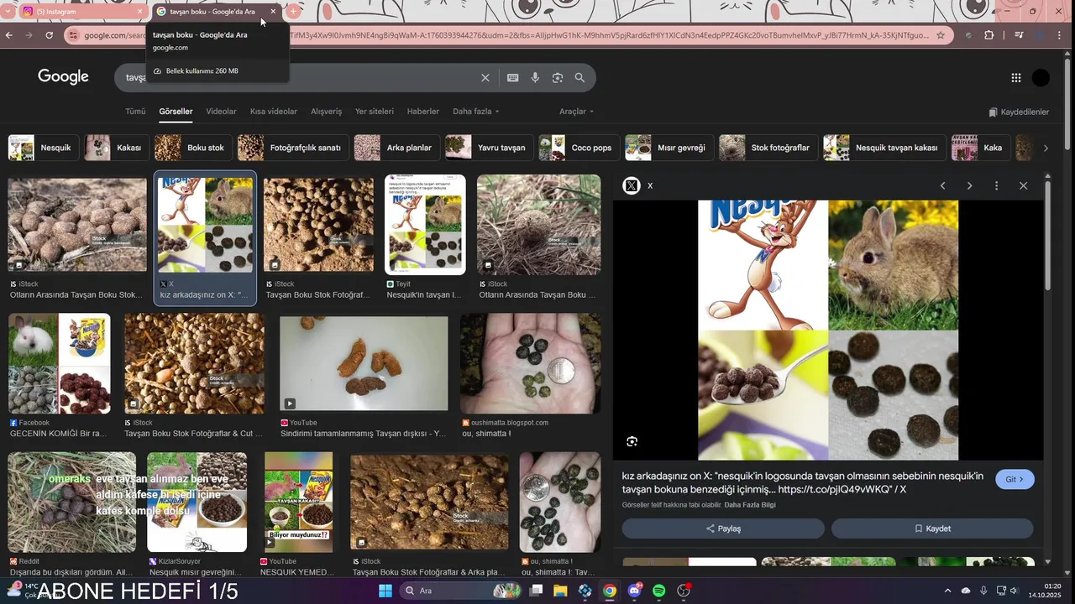Expand the Daha fazla menu
Image resolution: width=1075 pixels, height=604 pixels.
475,112
